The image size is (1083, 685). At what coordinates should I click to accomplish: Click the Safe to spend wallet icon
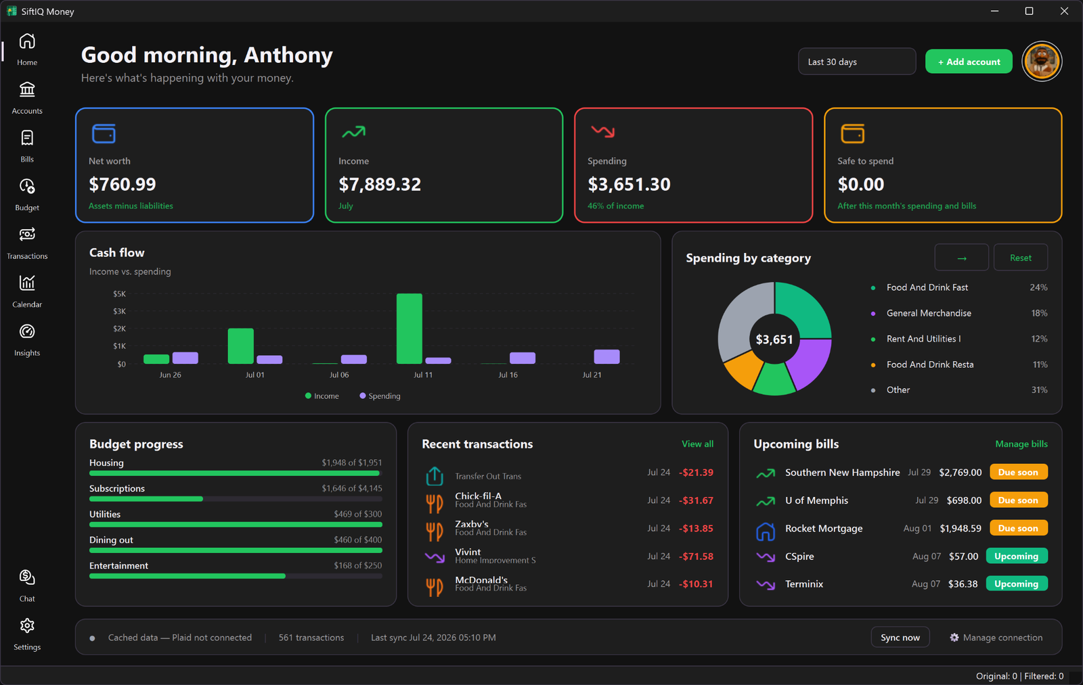coord(852,134)
